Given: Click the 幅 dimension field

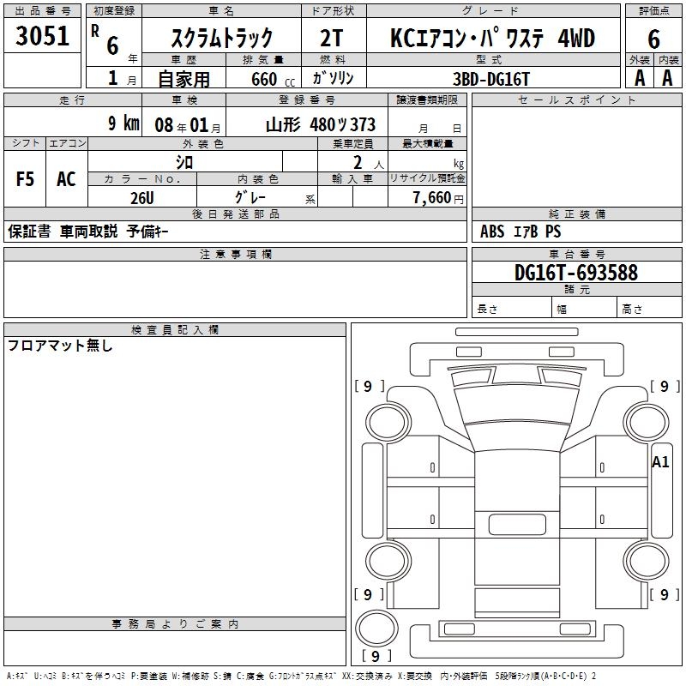Looking at the screenshot, I should coord(585,307).
